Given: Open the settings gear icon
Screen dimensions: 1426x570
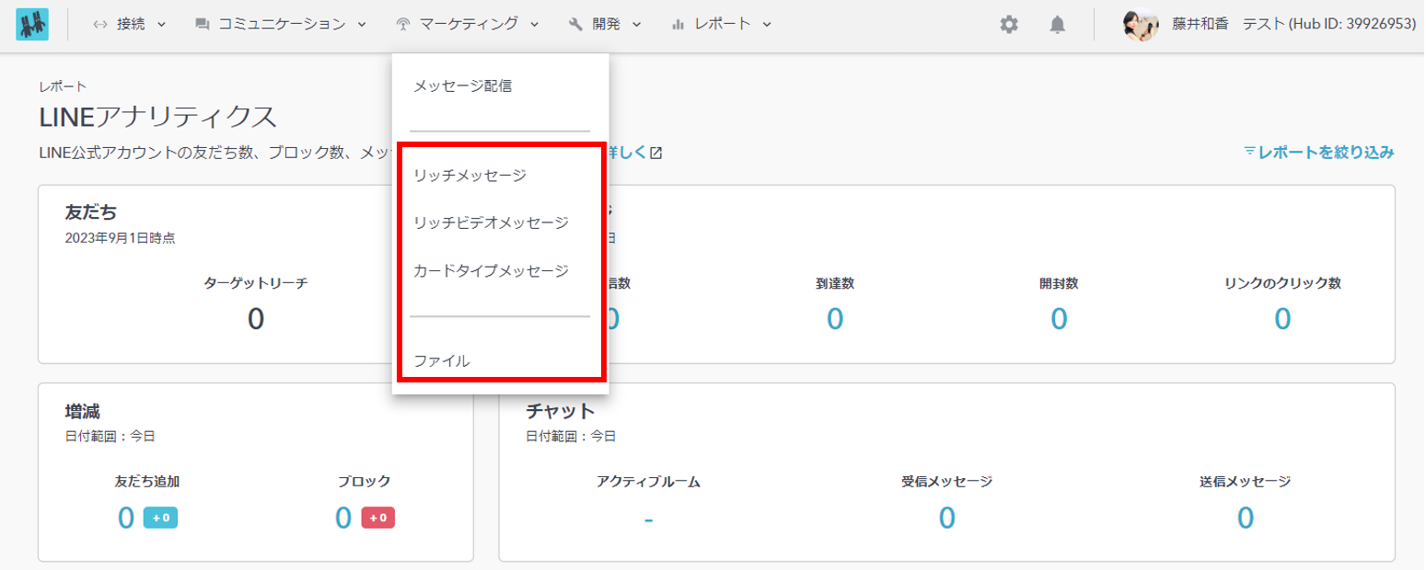Looking at the screenshot, I should [x=1009, y=25].
